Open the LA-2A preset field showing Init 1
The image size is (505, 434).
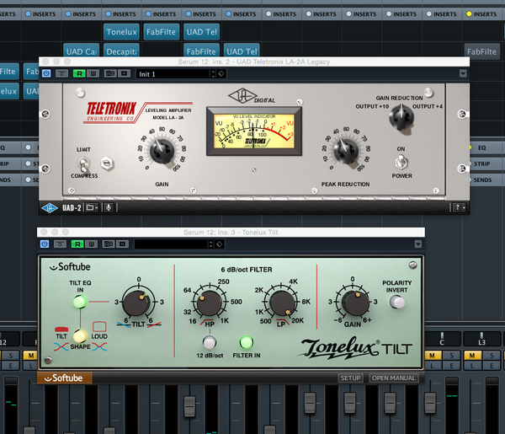(x=174, y=74)
